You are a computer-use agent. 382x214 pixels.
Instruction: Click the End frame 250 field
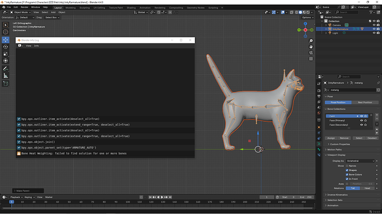tap(306, 197)
